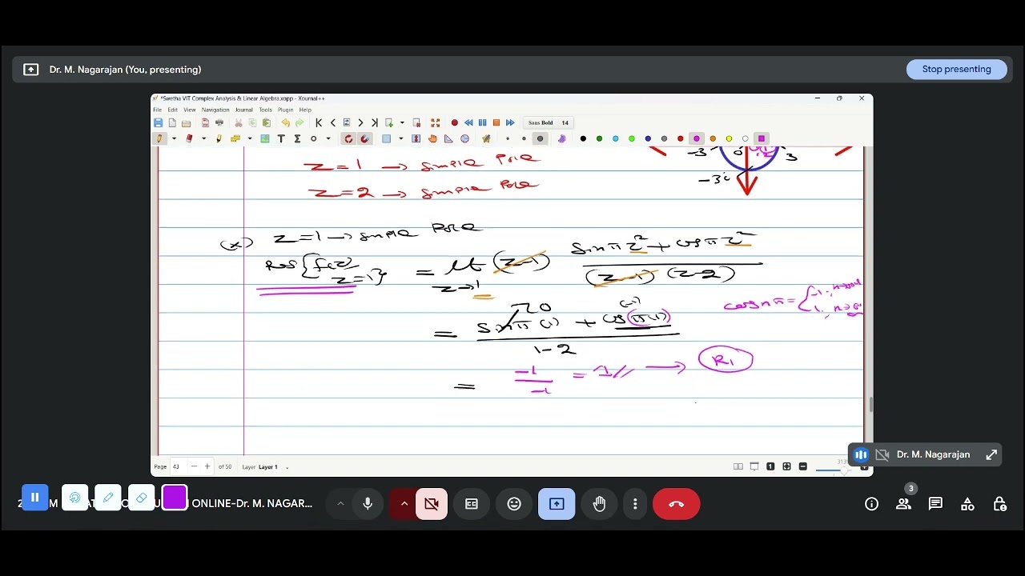The width and height of the screenshot is (1025, 576).
Task: Click the Sans Bold 14 font button
Action: [x=549, y=122]
